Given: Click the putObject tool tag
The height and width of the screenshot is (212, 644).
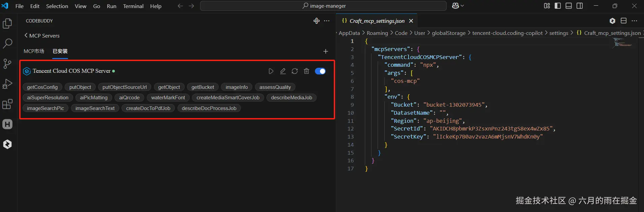Looking at the screenshot, I should pyautogui.click(x=80, y=87).
